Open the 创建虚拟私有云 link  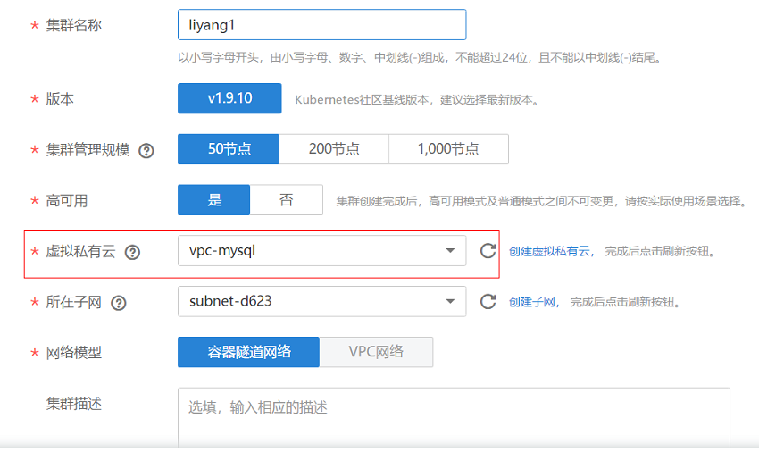click(549, 251)
